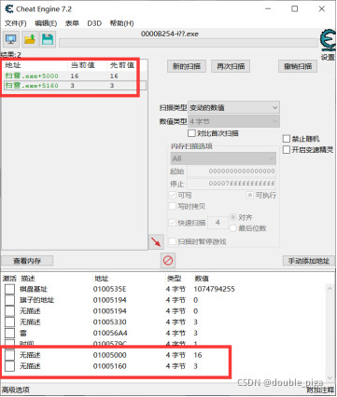
Task: Click the 撤销扫描 button
Action: coord(298,66)
